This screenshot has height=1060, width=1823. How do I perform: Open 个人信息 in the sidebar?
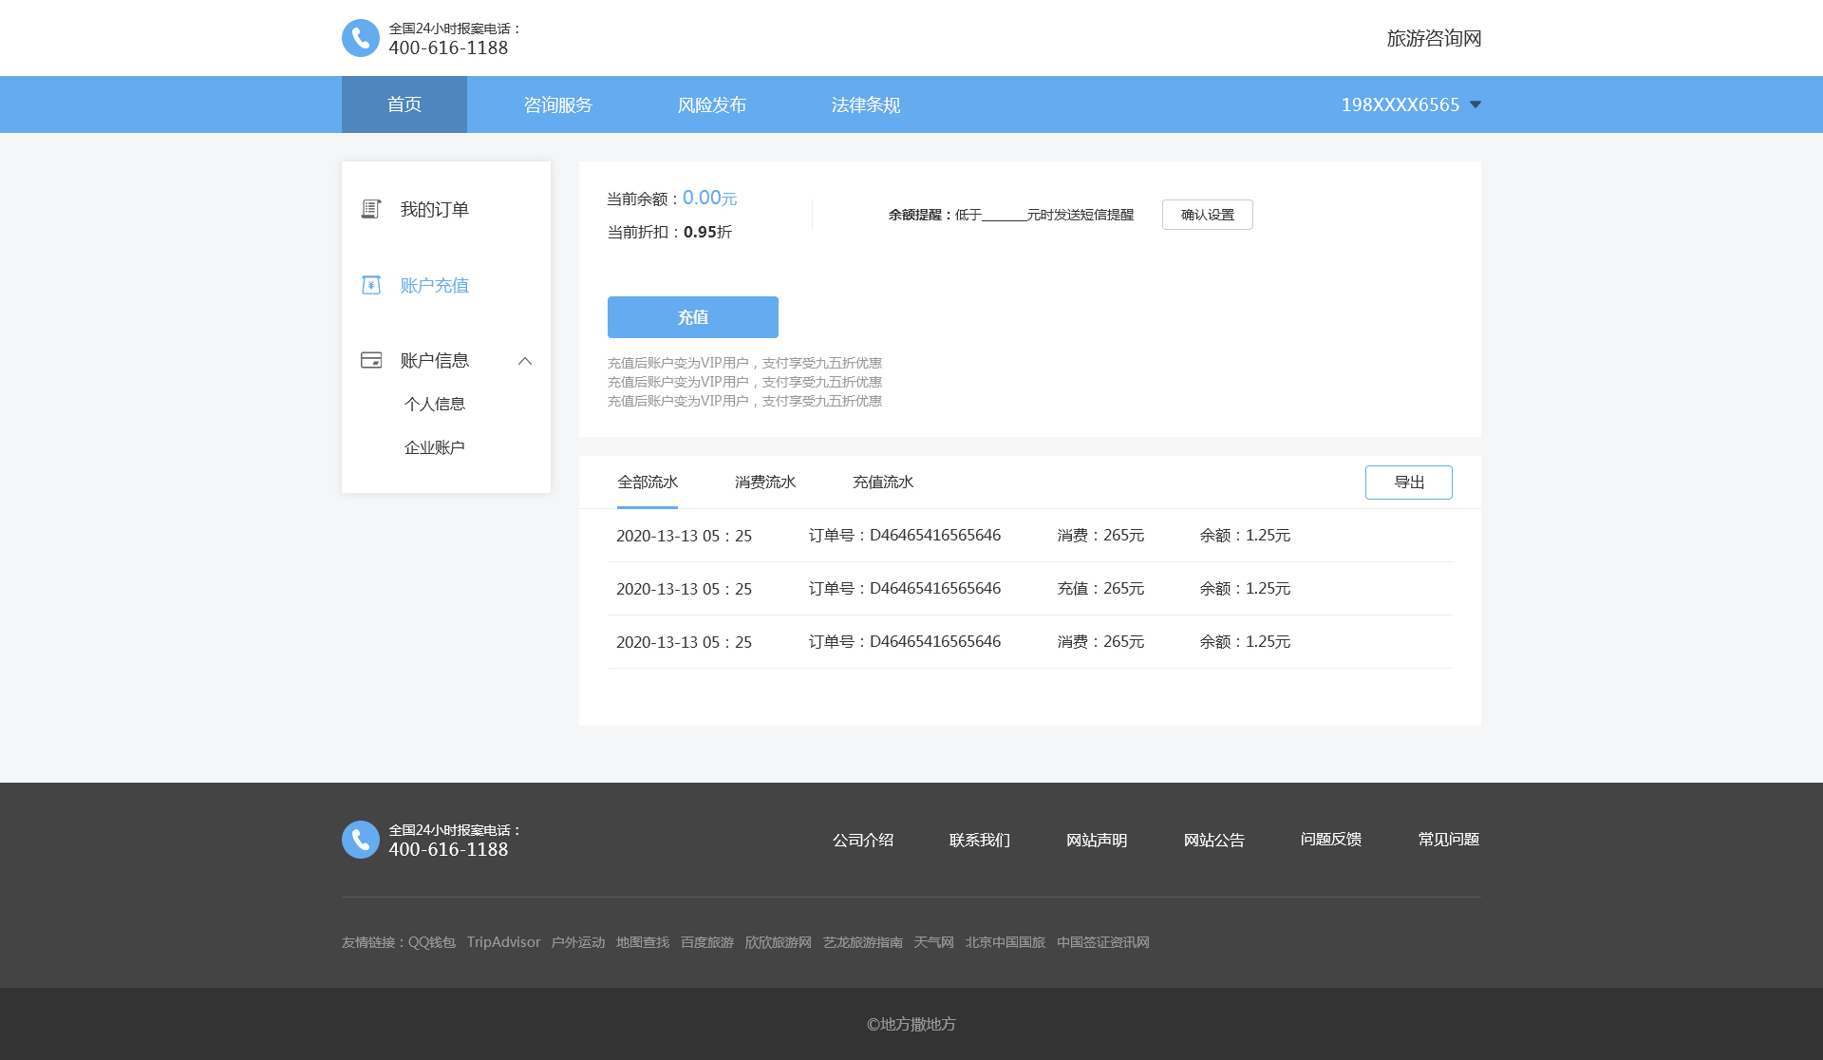tap(435, 404)
